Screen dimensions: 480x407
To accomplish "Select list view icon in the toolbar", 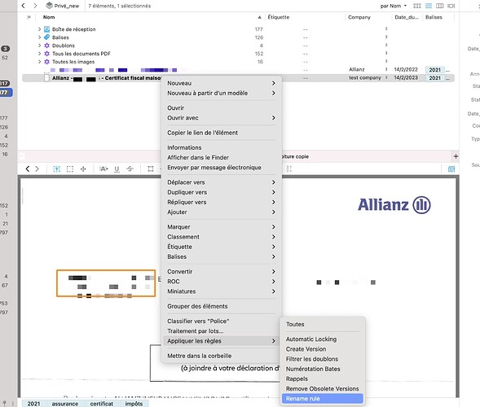I will (429, 6).
